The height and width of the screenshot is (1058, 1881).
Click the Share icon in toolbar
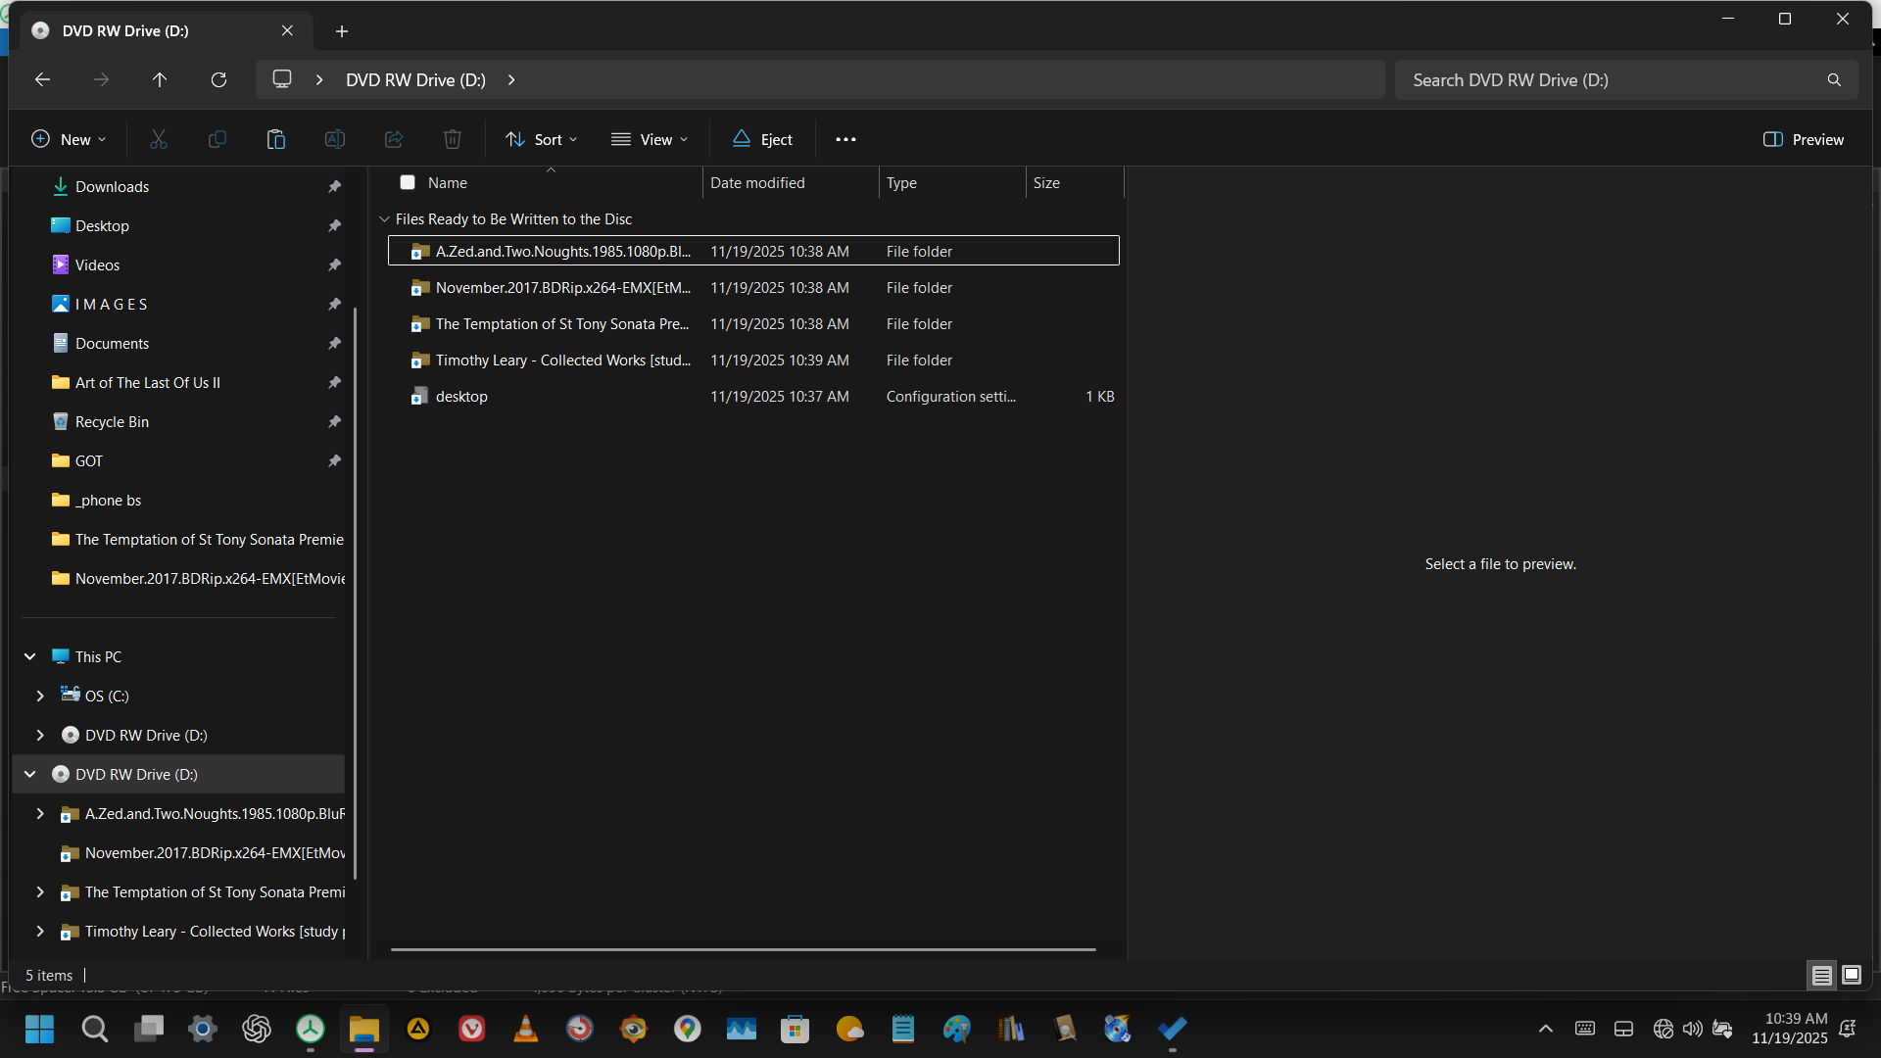click(x=394, y=139)
